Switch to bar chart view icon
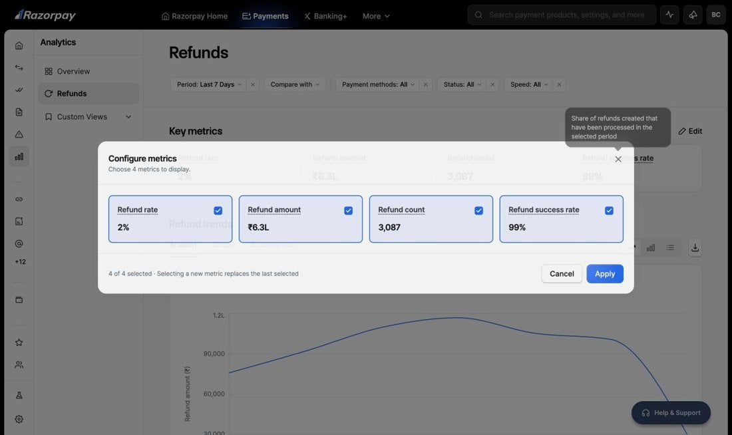Viewport: 732px width, 435px height. point(650,248)
